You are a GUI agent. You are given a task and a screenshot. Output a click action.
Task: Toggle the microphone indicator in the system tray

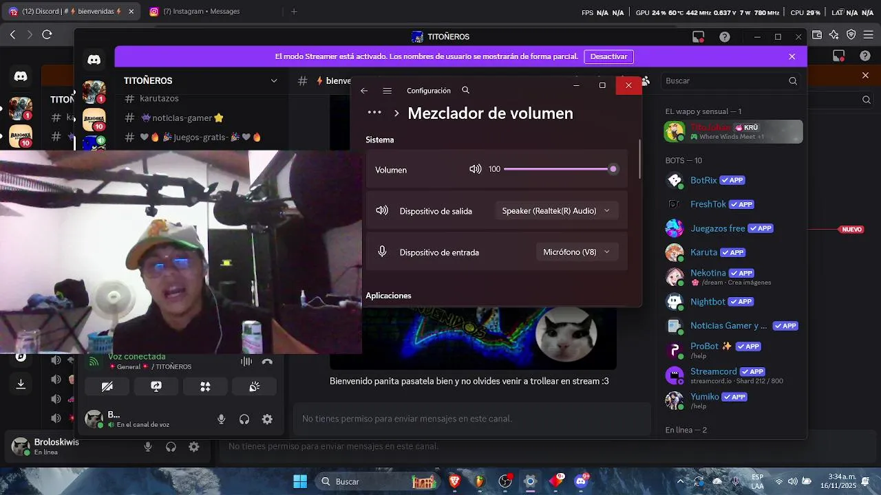click(736, 481)
